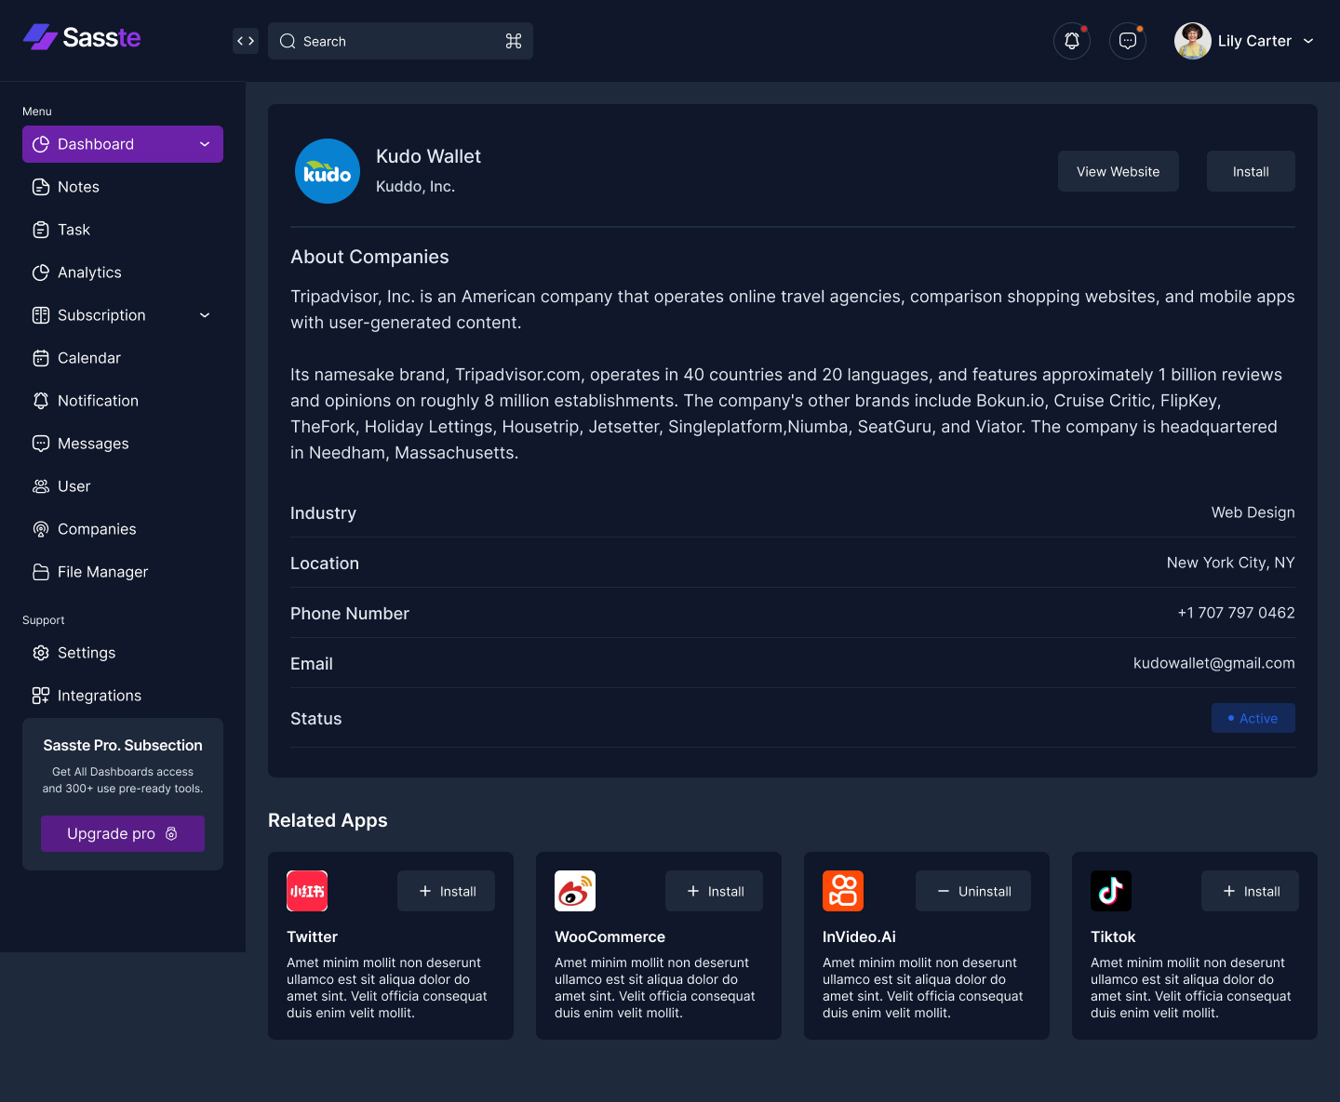
Task: Uninstall the InVideo.Ai app
Action: 973,891
